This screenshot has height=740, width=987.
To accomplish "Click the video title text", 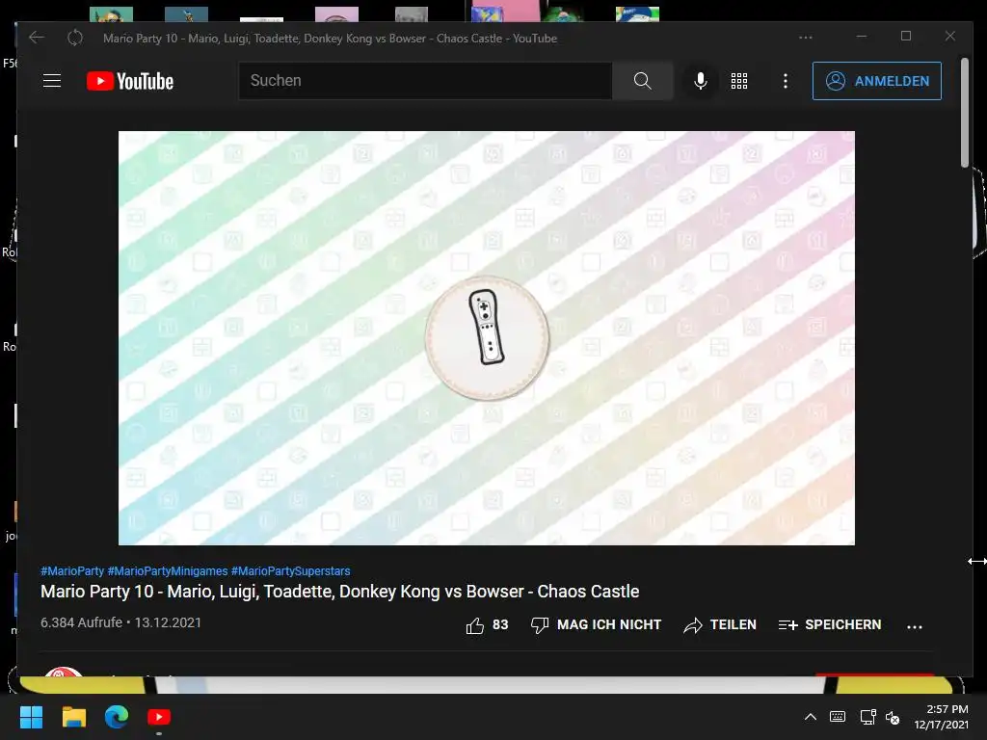I will (x=340, y=592).
